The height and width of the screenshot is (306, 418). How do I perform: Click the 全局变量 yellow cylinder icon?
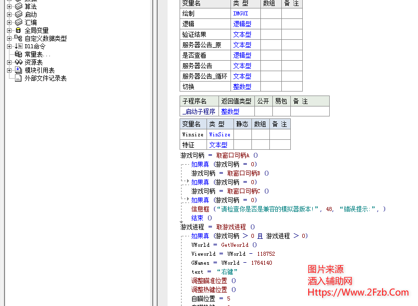tap(18, 30)
